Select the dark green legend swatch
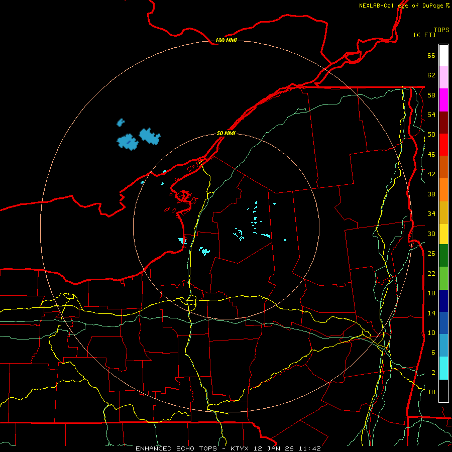Screen dimensions: 452x452 443,256
